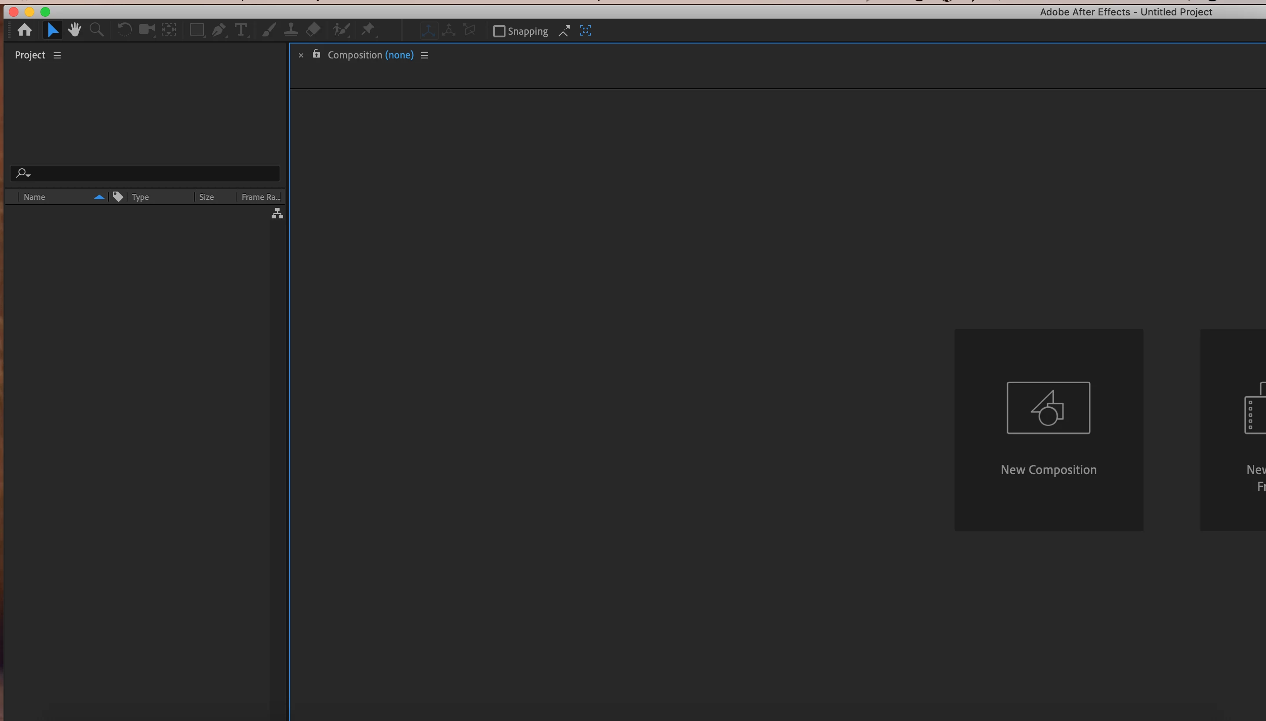Select the Eraser tool
Viewport: 1266px width, 721px height.
pyautogui.click(x=313, y=30)
